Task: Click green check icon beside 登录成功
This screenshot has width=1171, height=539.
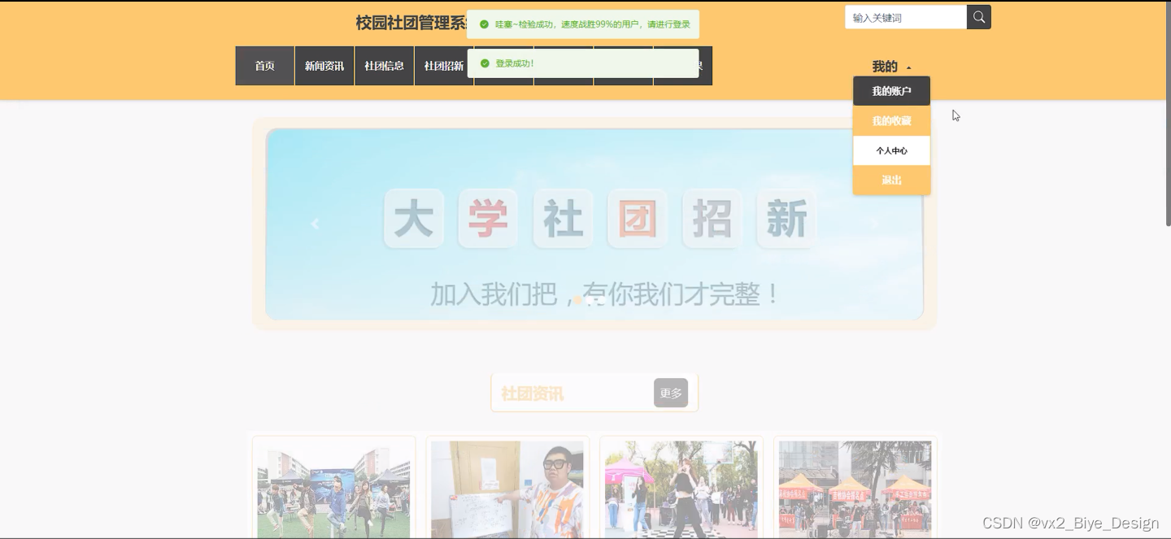Action: pos(485,63)
